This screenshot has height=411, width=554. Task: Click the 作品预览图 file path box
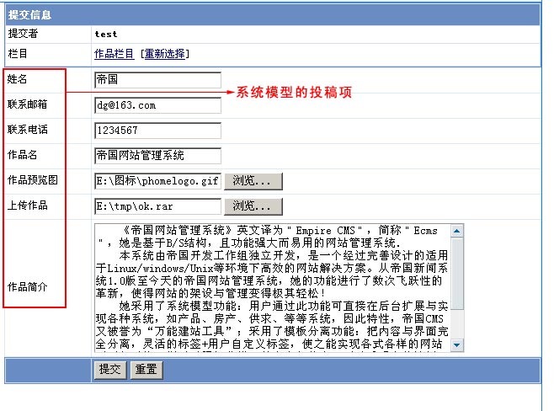(x=157, y=181)
